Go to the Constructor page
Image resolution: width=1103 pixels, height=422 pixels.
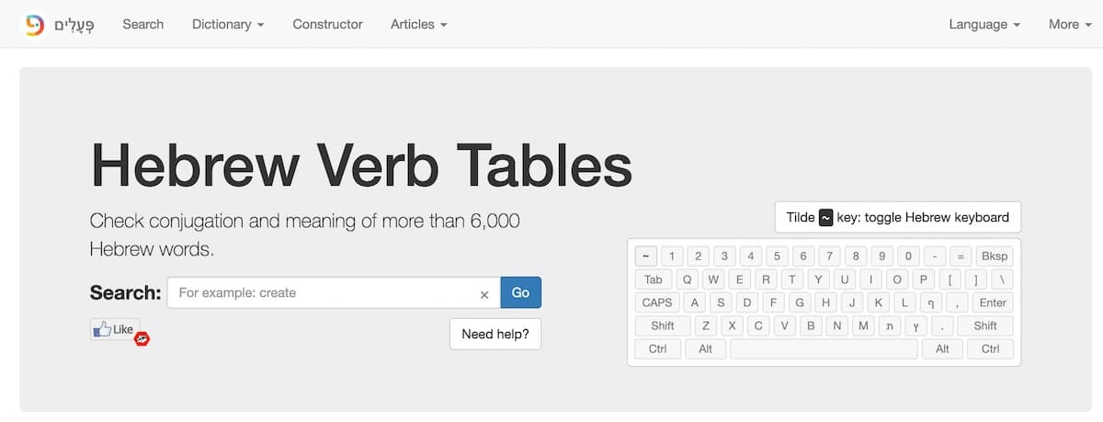pos(327,24)
